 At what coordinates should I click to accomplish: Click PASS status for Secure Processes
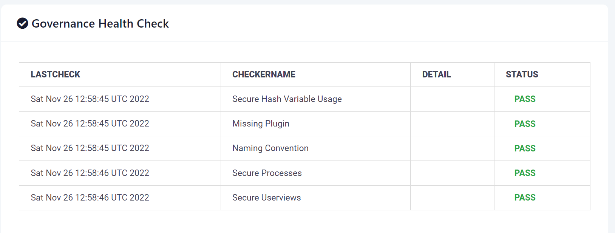pos(525,173)
